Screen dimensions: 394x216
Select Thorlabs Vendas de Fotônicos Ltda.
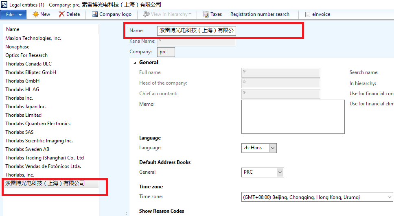(43, 166)
